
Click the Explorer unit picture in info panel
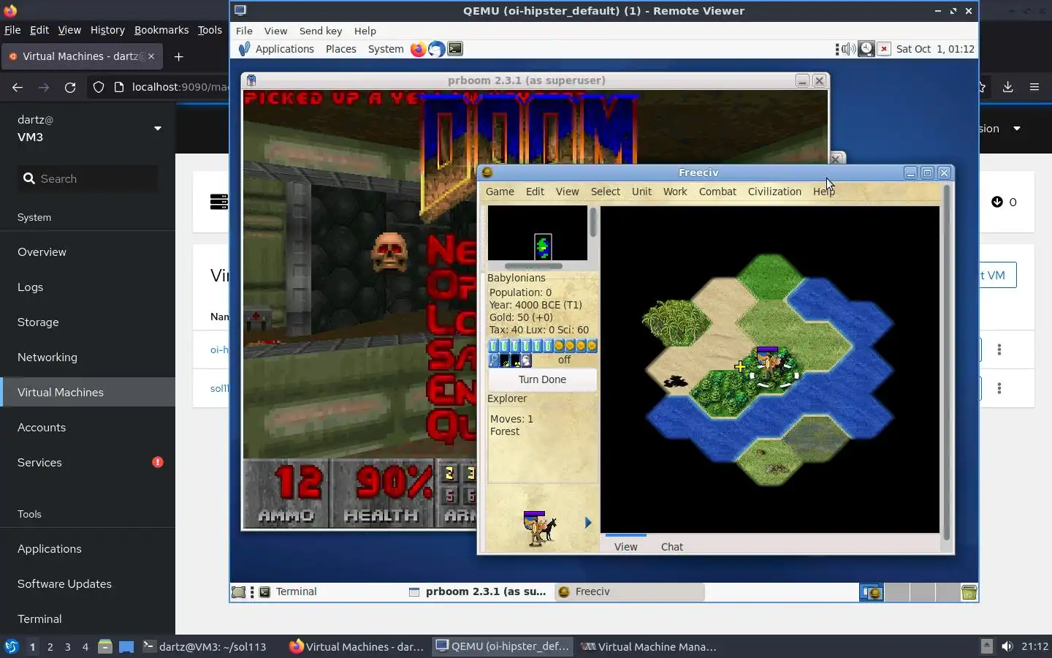(539, 528)
